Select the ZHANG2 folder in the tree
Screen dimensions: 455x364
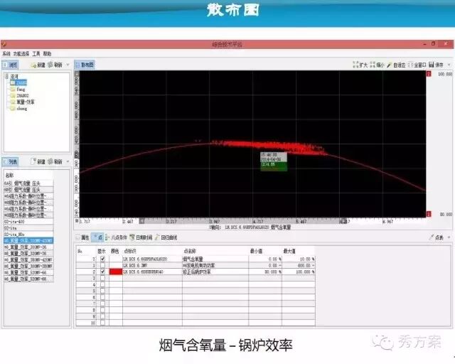coord(19,96)
